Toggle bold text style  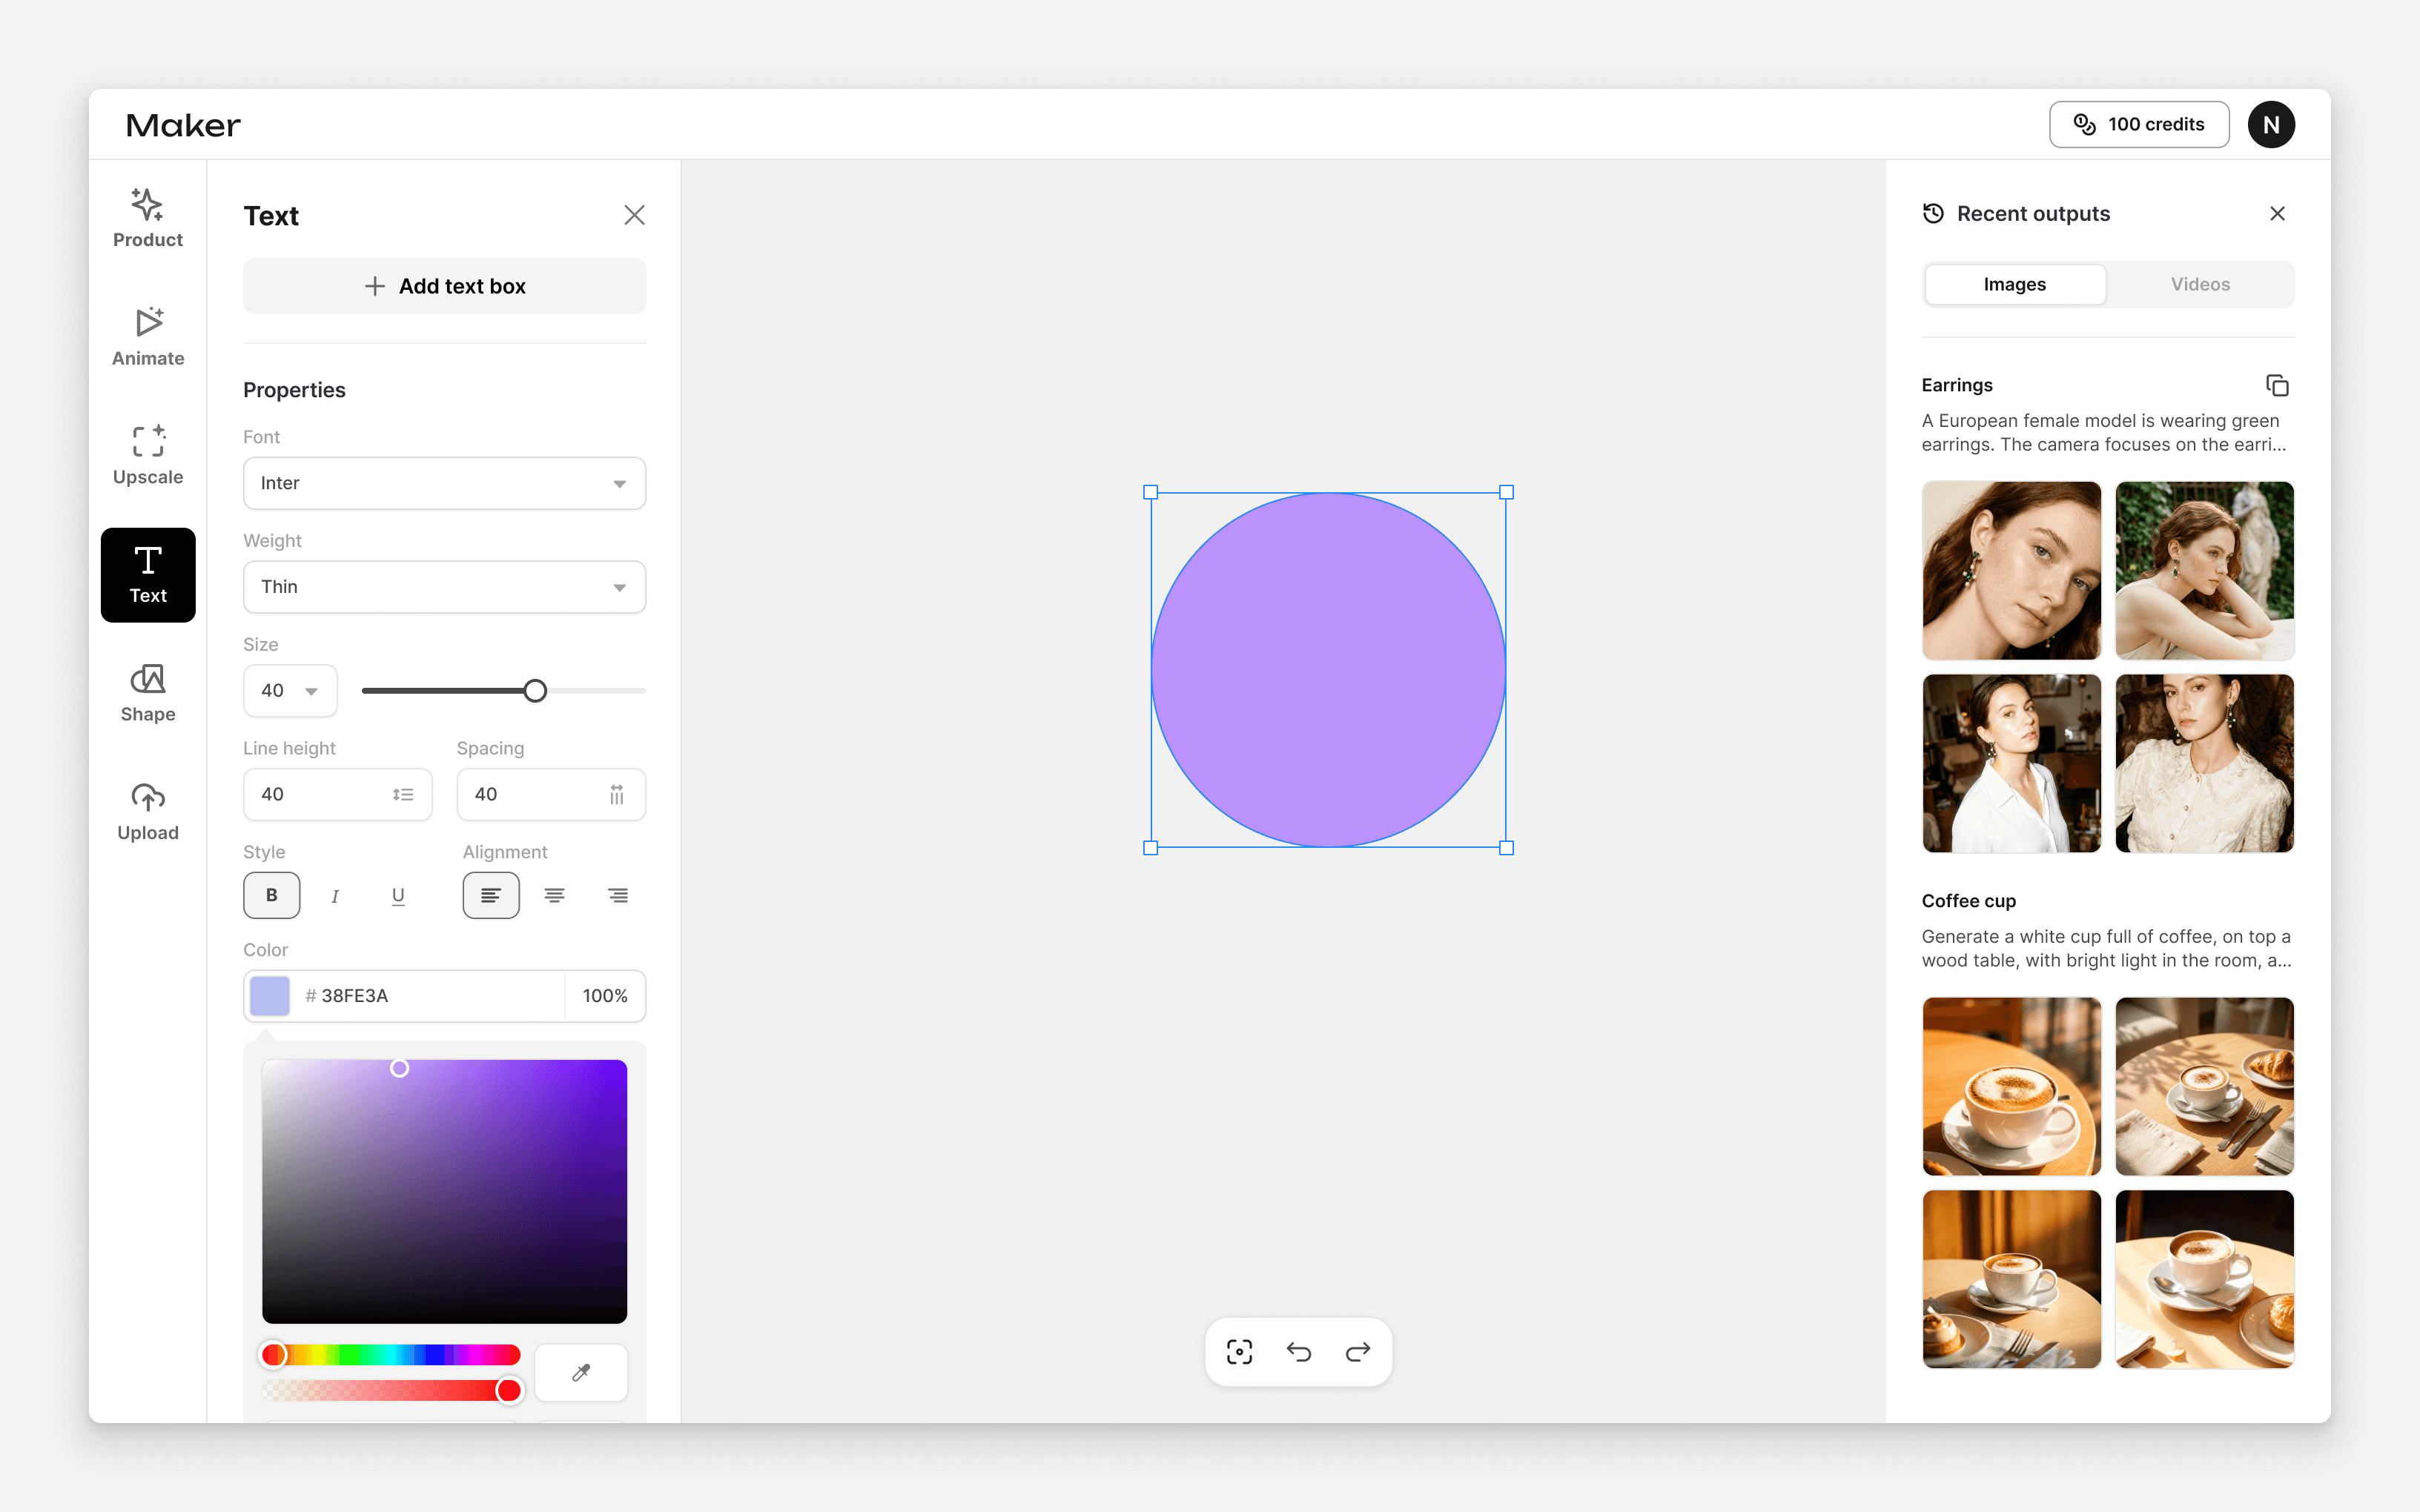[271, 895]
